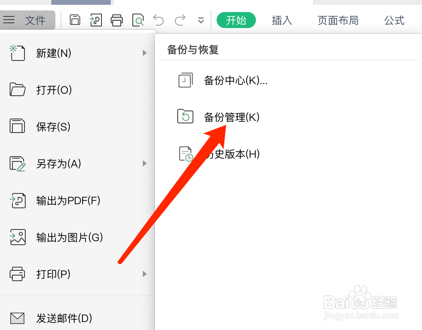Switch to the 开始 ribbon tab

click(x=236, y=20)
